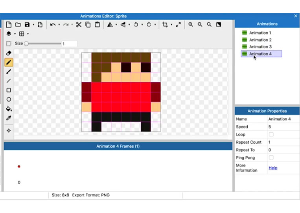
Task: Enable the Ping Pong checkbox
Action: [271, 157]
